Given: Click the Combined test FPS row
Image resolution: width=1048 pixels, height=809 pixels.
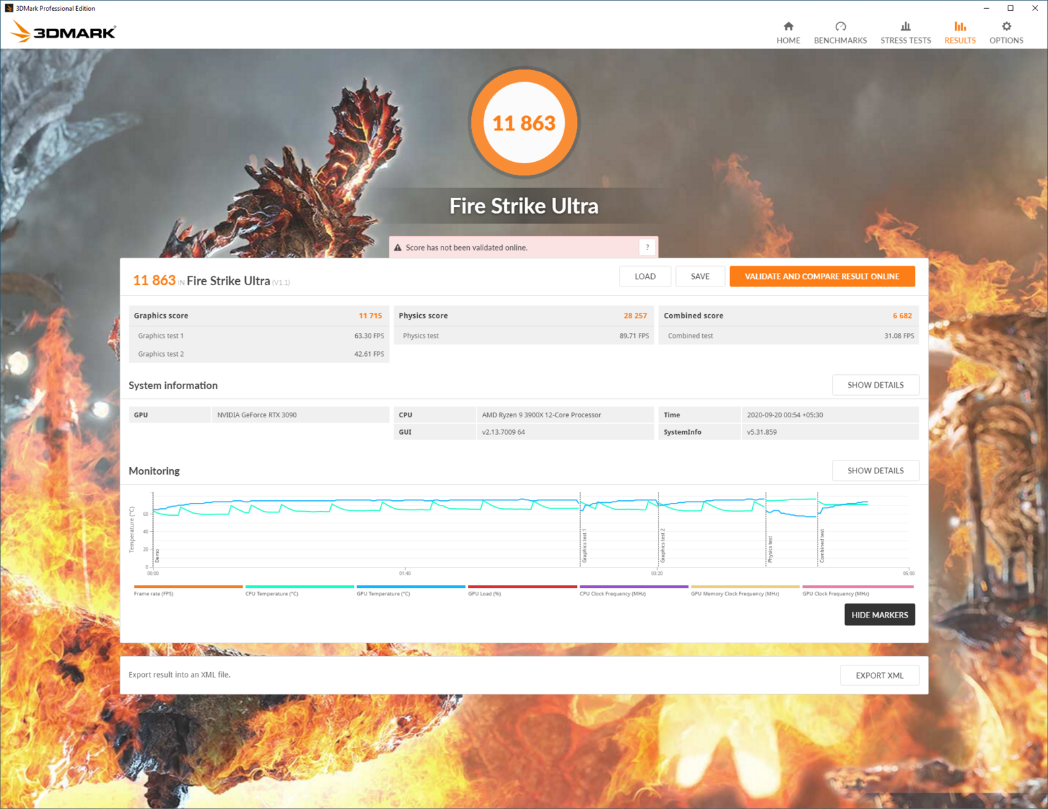Looking at the screenshot, I should 789,336.
